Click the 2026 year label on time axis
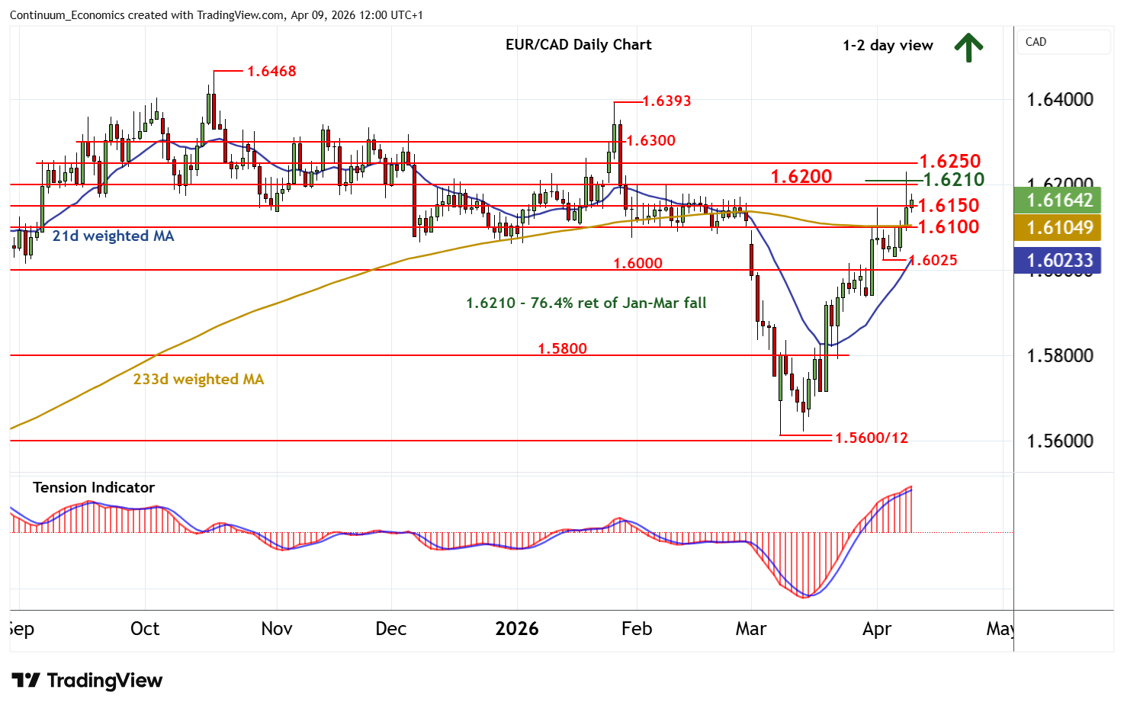Screen dimensions: 1124x709 tap(516, 629)
